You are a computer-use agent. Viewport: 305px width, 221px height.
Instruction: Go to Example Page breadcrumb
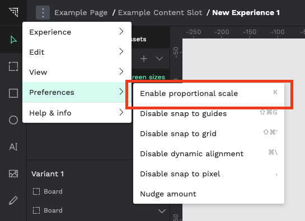pos(81,13)
